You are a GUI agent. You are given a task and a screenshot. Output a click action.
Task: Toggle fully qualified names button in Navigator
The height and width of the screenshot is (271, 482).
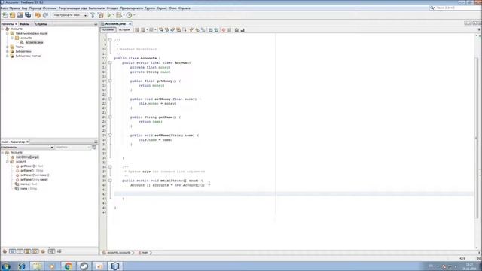43,251
